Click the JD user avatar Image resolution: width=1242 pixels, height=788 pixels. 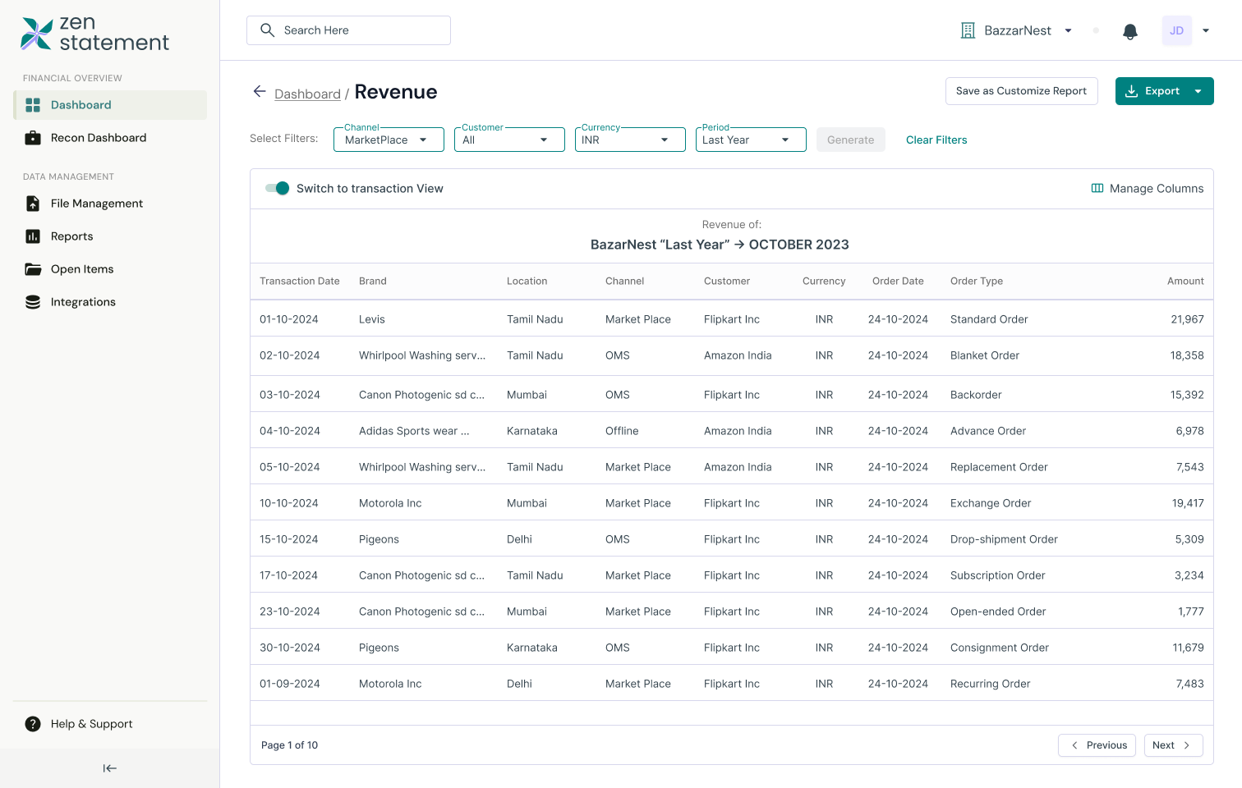pyautogui.click(x=1176, y=30)
